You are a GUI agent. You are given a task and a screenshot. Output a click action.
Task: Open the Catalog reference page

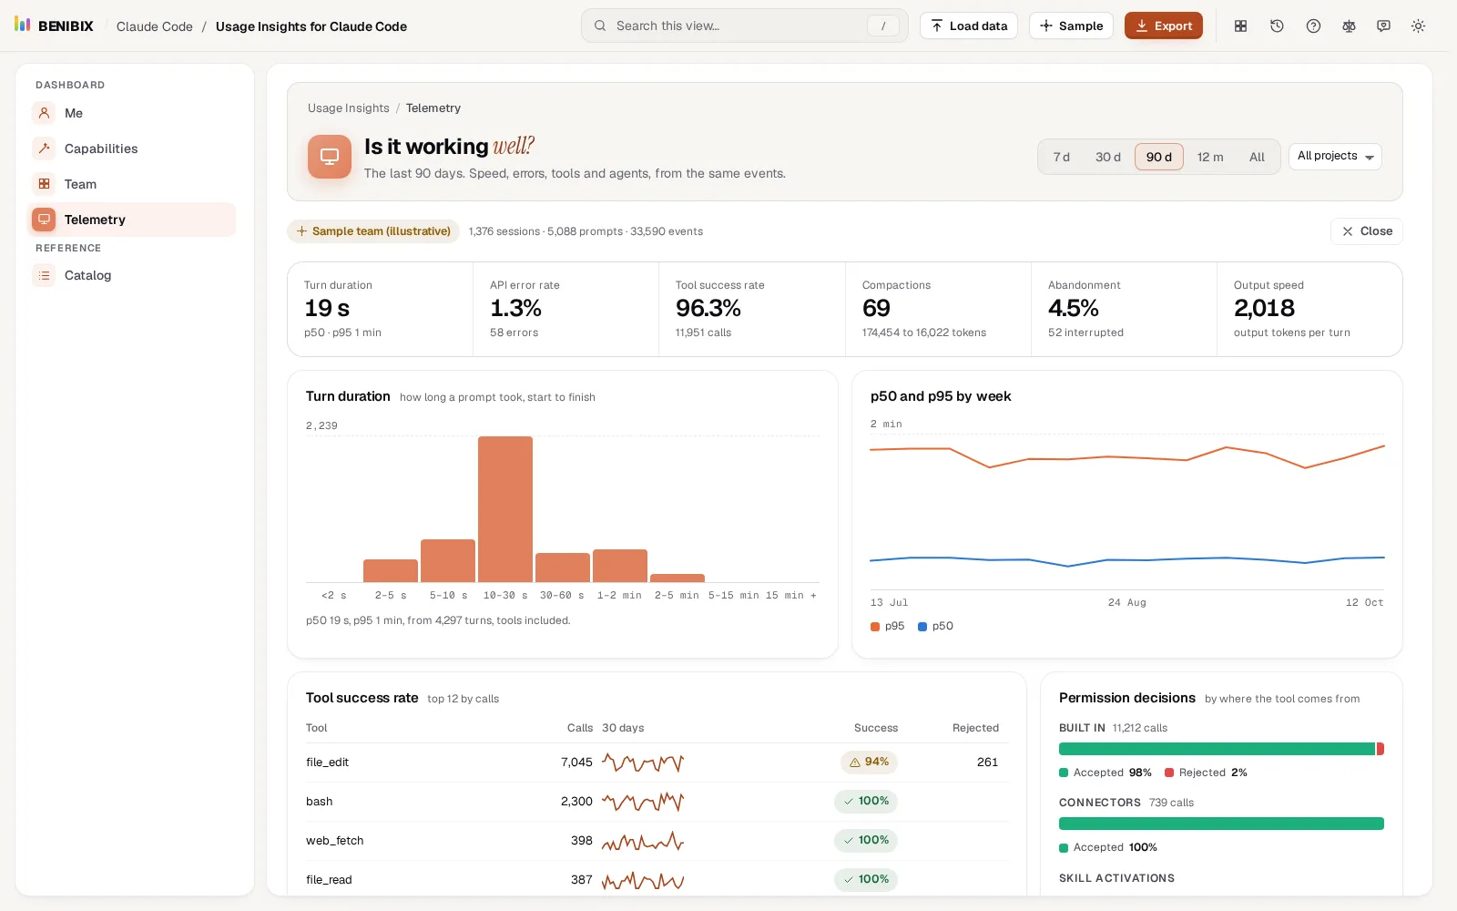click(132, 275)
